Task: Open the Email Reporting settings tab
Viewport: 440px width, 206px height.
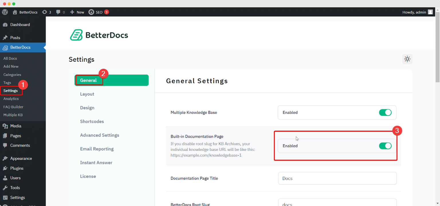Action: [96, 149]
